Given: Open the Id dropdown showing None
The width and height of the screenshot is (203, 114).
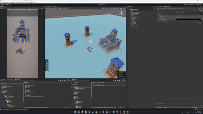Looking at the screenshot, I should pyautogui.click(x=189, y=18).
